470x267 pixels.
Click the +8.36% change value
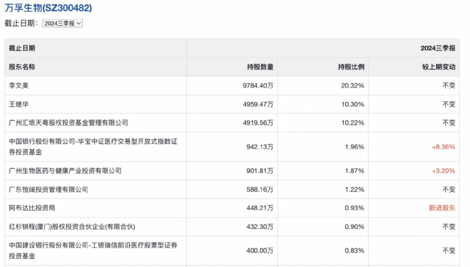(443, 147)
